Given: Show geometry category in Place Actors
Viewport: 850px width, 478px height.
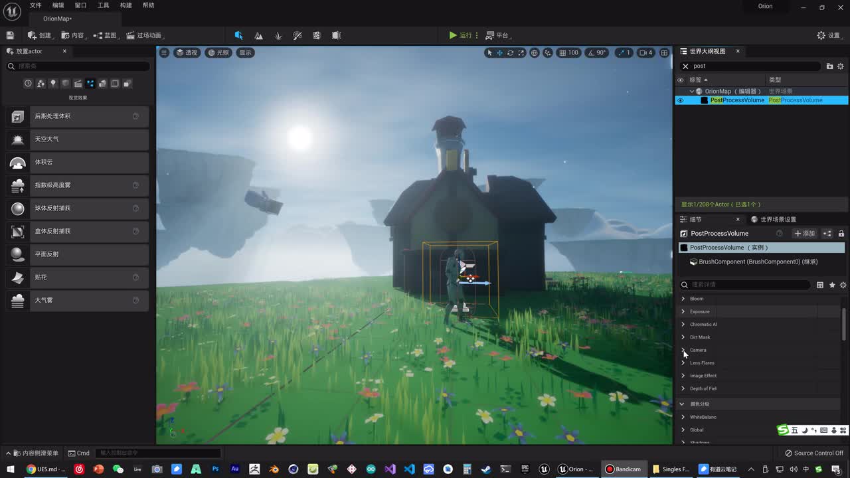Looking at the screenshot, I should tap(102, 84).
